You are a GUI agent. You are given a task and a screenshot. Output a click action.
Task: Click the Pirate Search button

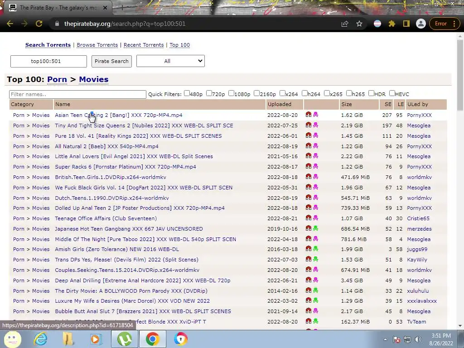click(111, 61)
